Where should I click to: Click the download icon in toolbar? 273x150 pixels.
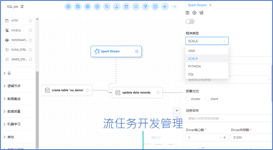tap(117, 7)
